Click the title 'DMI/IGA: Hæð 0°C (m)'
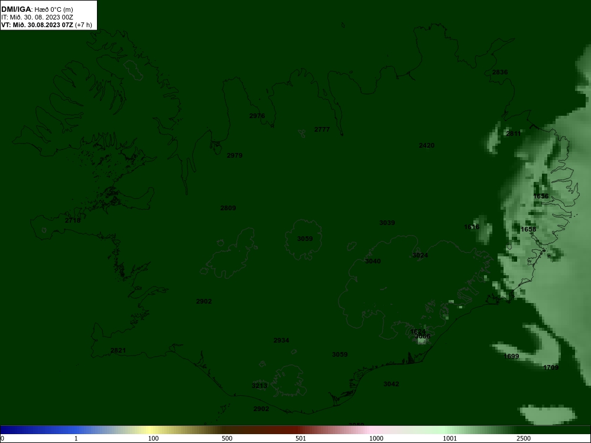Viewport: 591px width, 443px height. pos(37,9)
